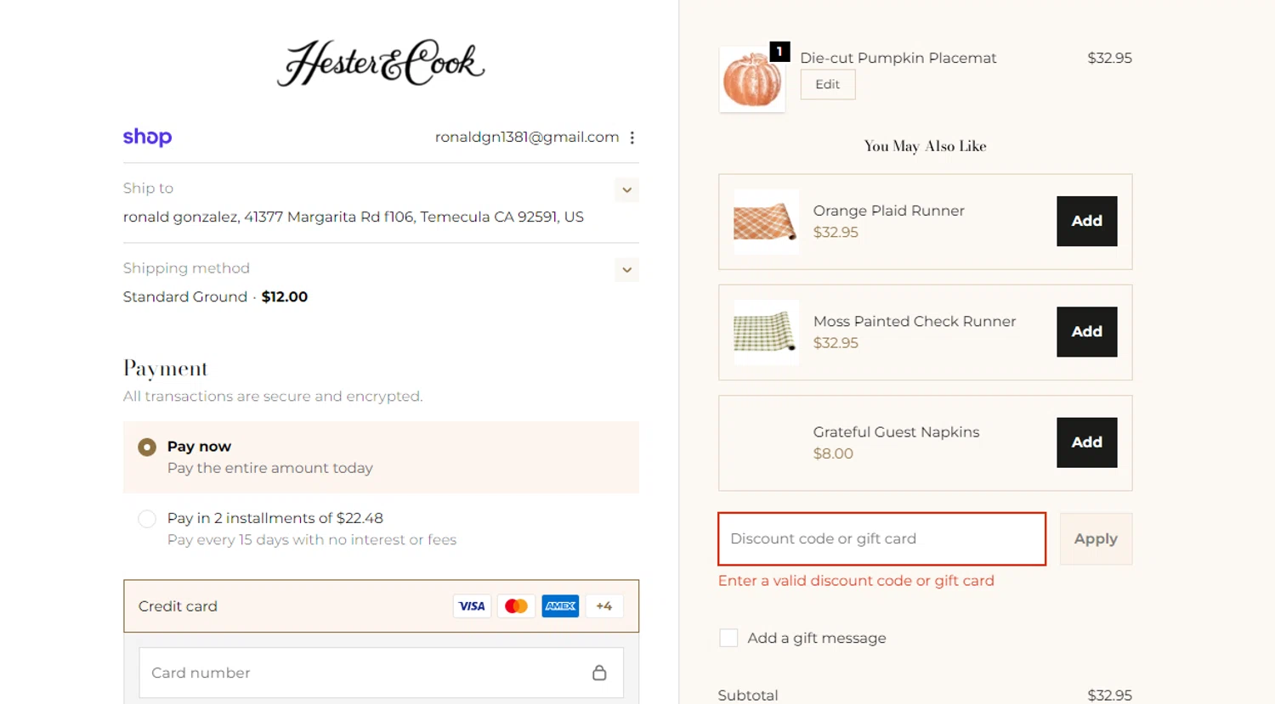
Task: Expand the Shipping method section
Action: 626,270
